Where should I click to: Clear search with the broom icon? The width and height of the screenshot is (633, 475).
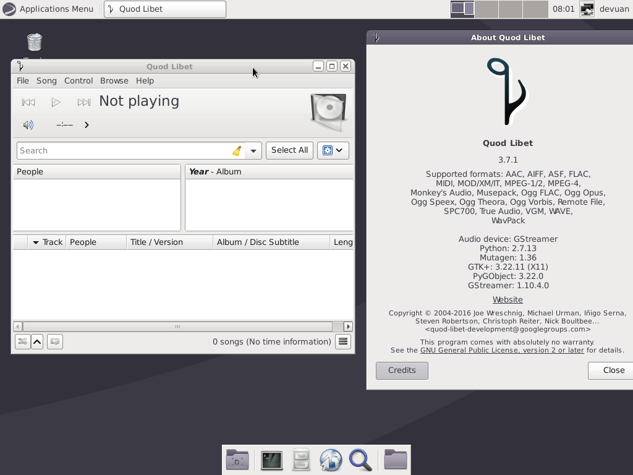pyautogui.click(x=237, y=151)
